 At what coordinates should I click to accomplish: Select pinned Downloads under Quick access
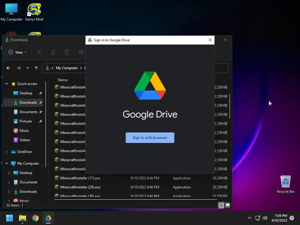[28, 102]
